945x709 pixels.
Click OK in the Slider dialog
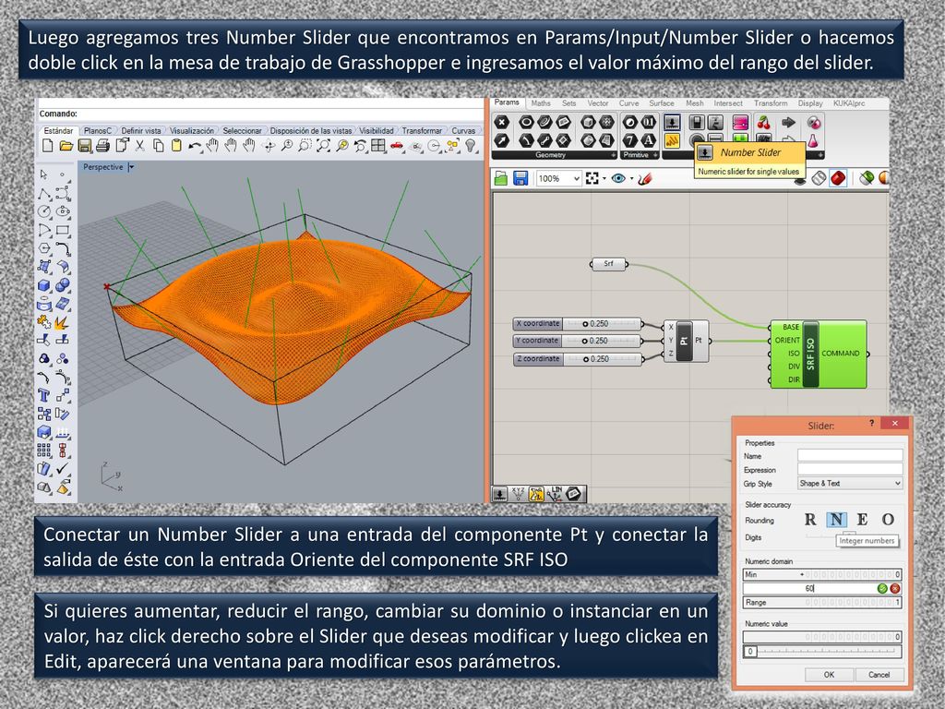coord(830,675)
